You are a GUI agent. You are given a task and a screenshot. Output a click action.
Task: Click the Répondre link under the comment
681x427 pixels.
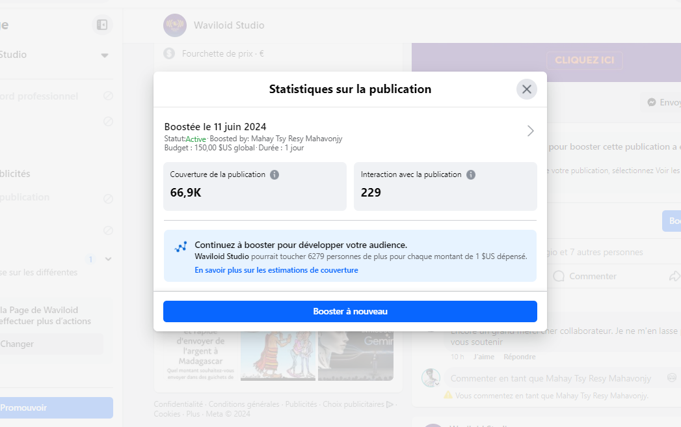point(520,357)
